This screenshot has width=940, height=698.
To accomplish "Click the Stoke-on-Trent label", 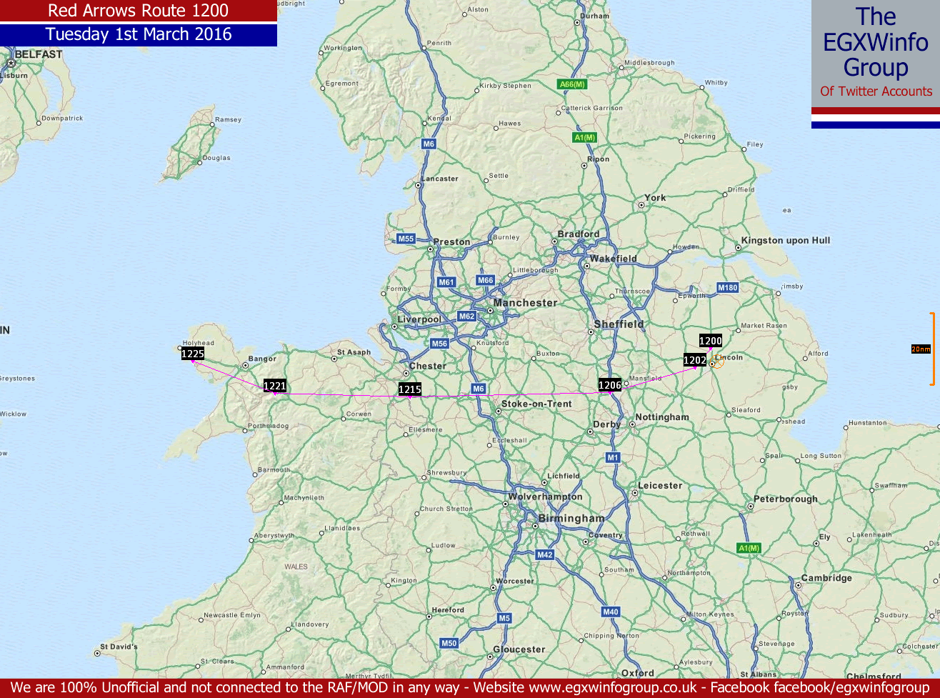I will coord(536,404).
